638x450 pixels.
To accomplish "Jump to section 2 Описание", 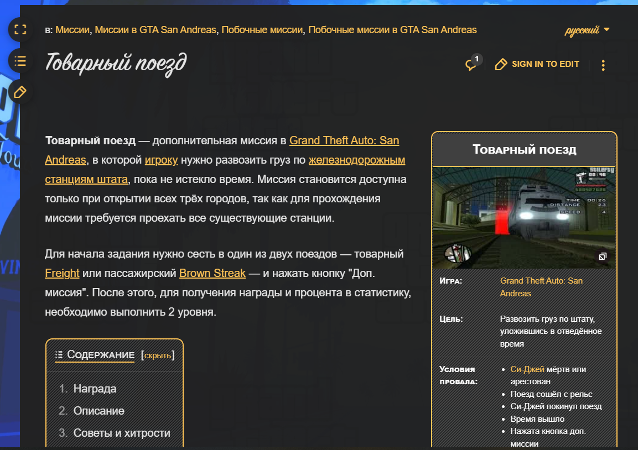I will pos(99,411).
